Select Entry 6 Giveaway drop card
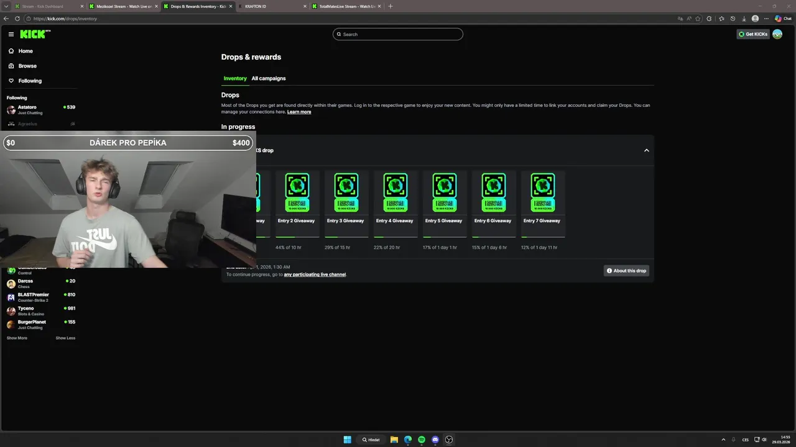This screenshot has width=796, height=447. click(x=493, y=204)
